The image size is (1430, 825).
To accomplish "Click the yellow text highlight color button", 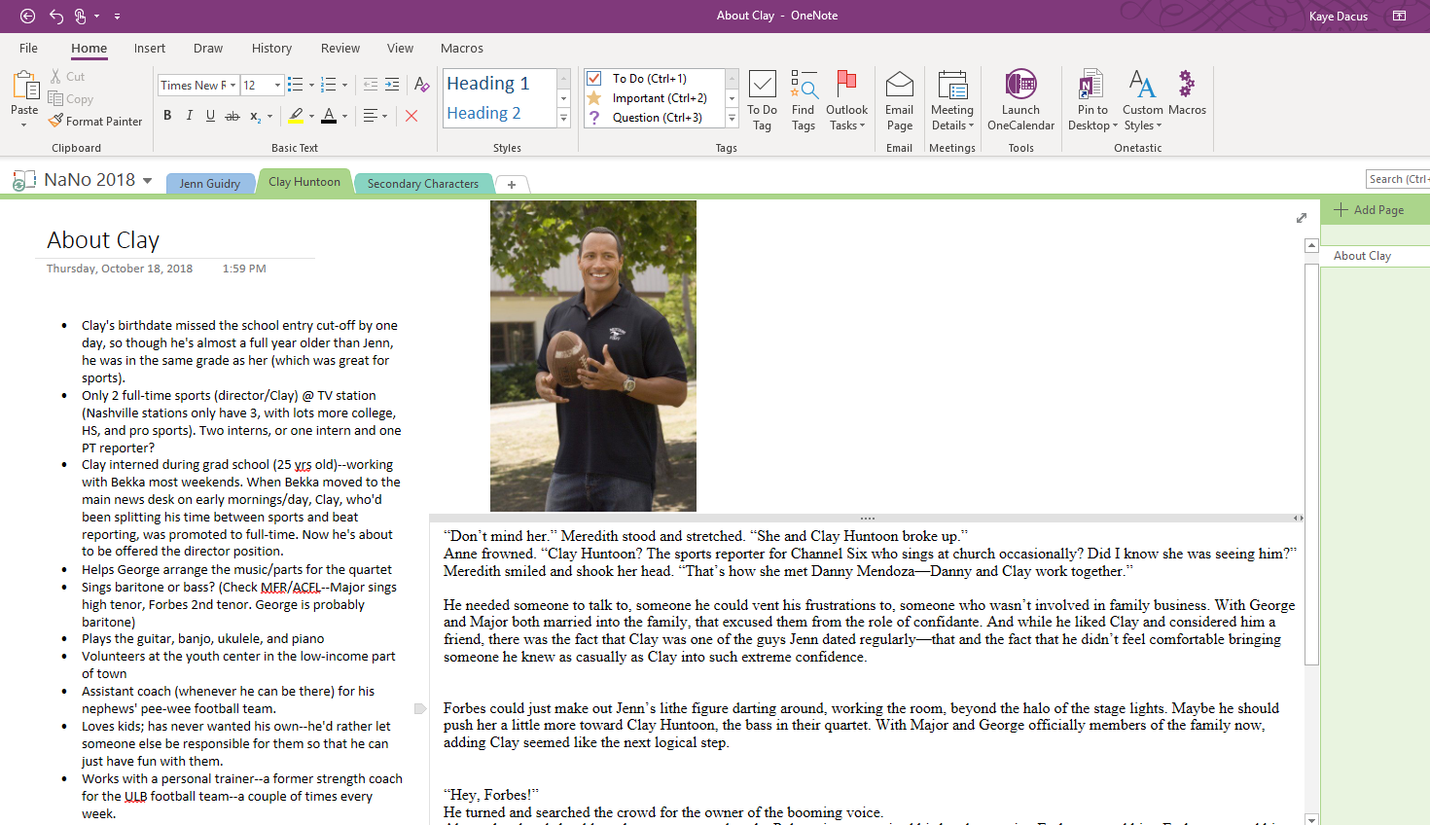I will [x=296, y=116].
